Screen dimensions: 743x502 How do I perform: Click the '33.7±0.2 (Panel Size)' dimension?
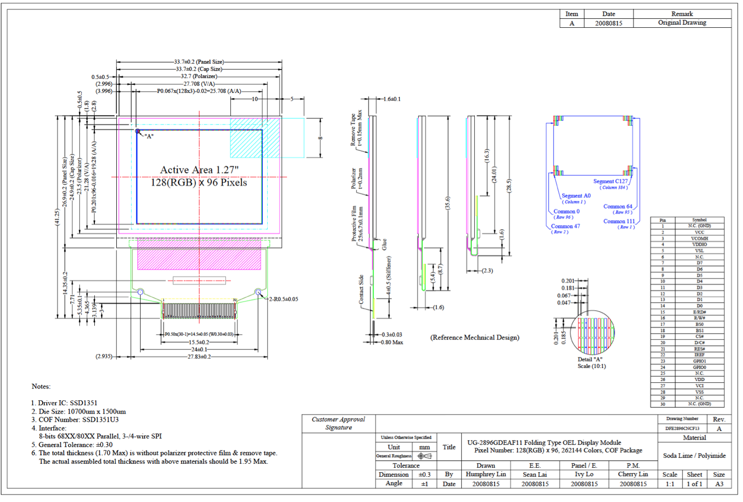click(x=199, y=62)
